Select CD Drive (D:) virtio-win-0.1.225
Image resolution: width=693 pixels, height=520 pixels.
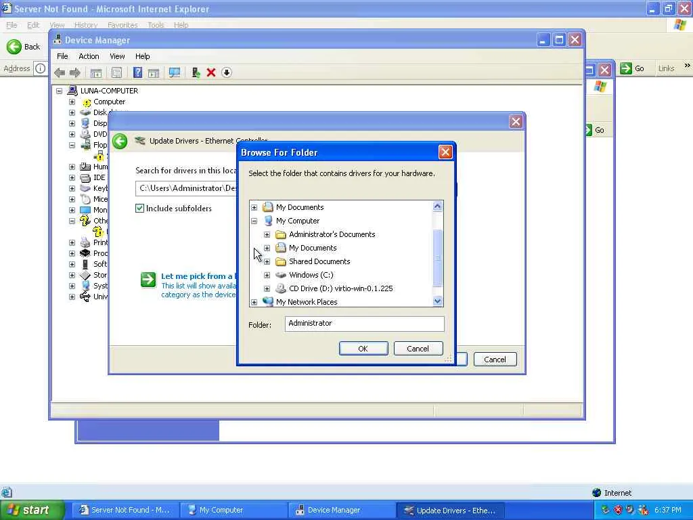coord(341,288)
